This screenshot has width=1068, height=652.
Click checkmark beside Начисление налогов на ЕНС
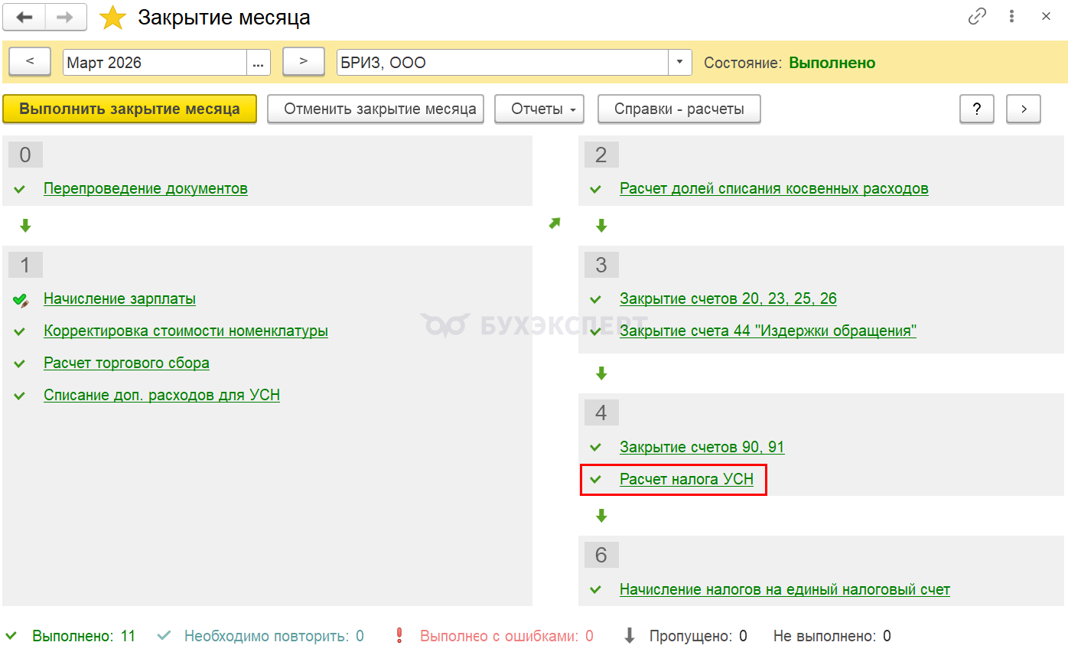coord(595,590)
